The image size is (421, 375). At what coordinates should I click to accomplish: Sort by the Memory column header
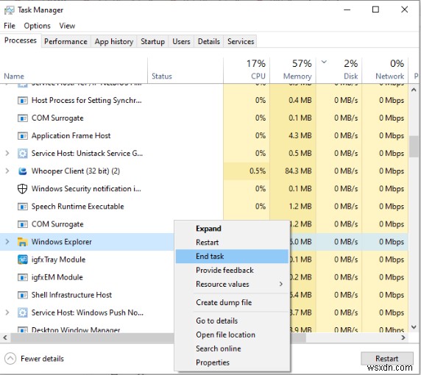(293, 70)
